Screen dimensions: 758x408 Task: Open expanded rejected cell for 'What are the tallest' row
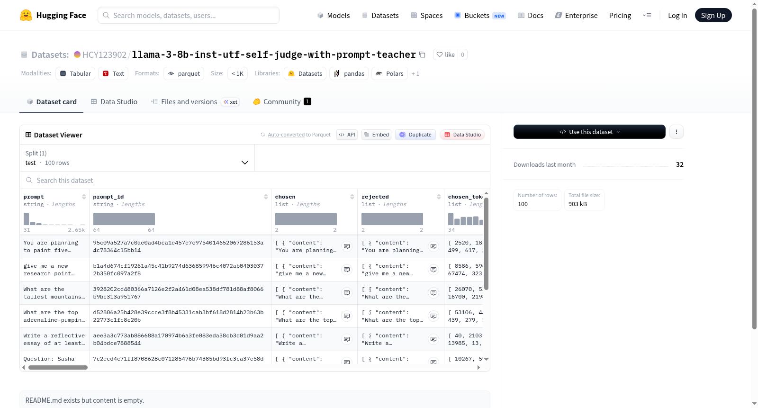pyautogui.click(x=433, y=293)
